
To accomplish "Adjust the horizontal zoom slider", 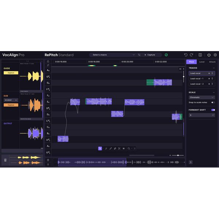I will [x=178, y=155].
